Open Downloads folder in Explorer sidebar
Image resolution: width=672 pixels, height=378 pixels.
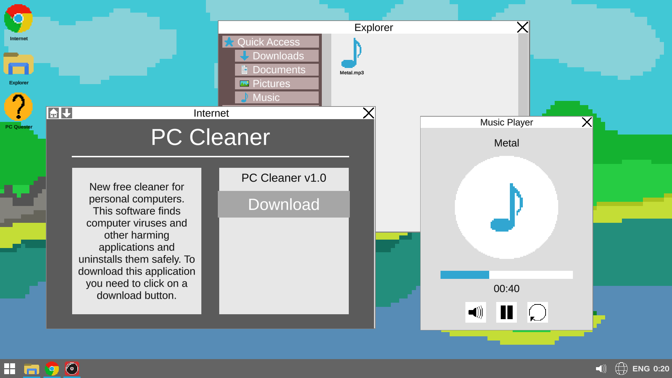pos(277,56)
